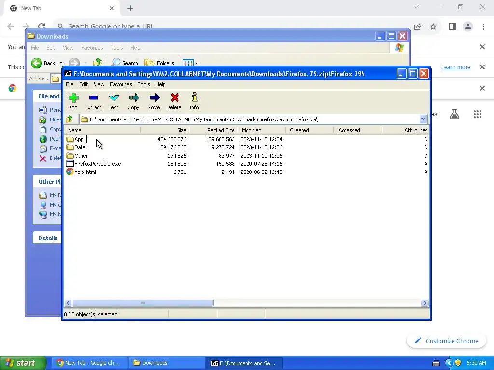Open Tools menu in Downloads window
The width and height of the screenshot is (494, 370).
[117, 48]
